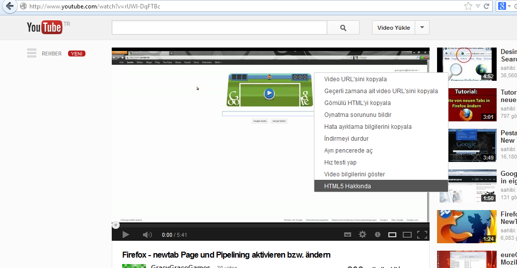This screenshot has height=268, width=517.
Task: Focus the YouTube search box
Action: click(219, 28)
